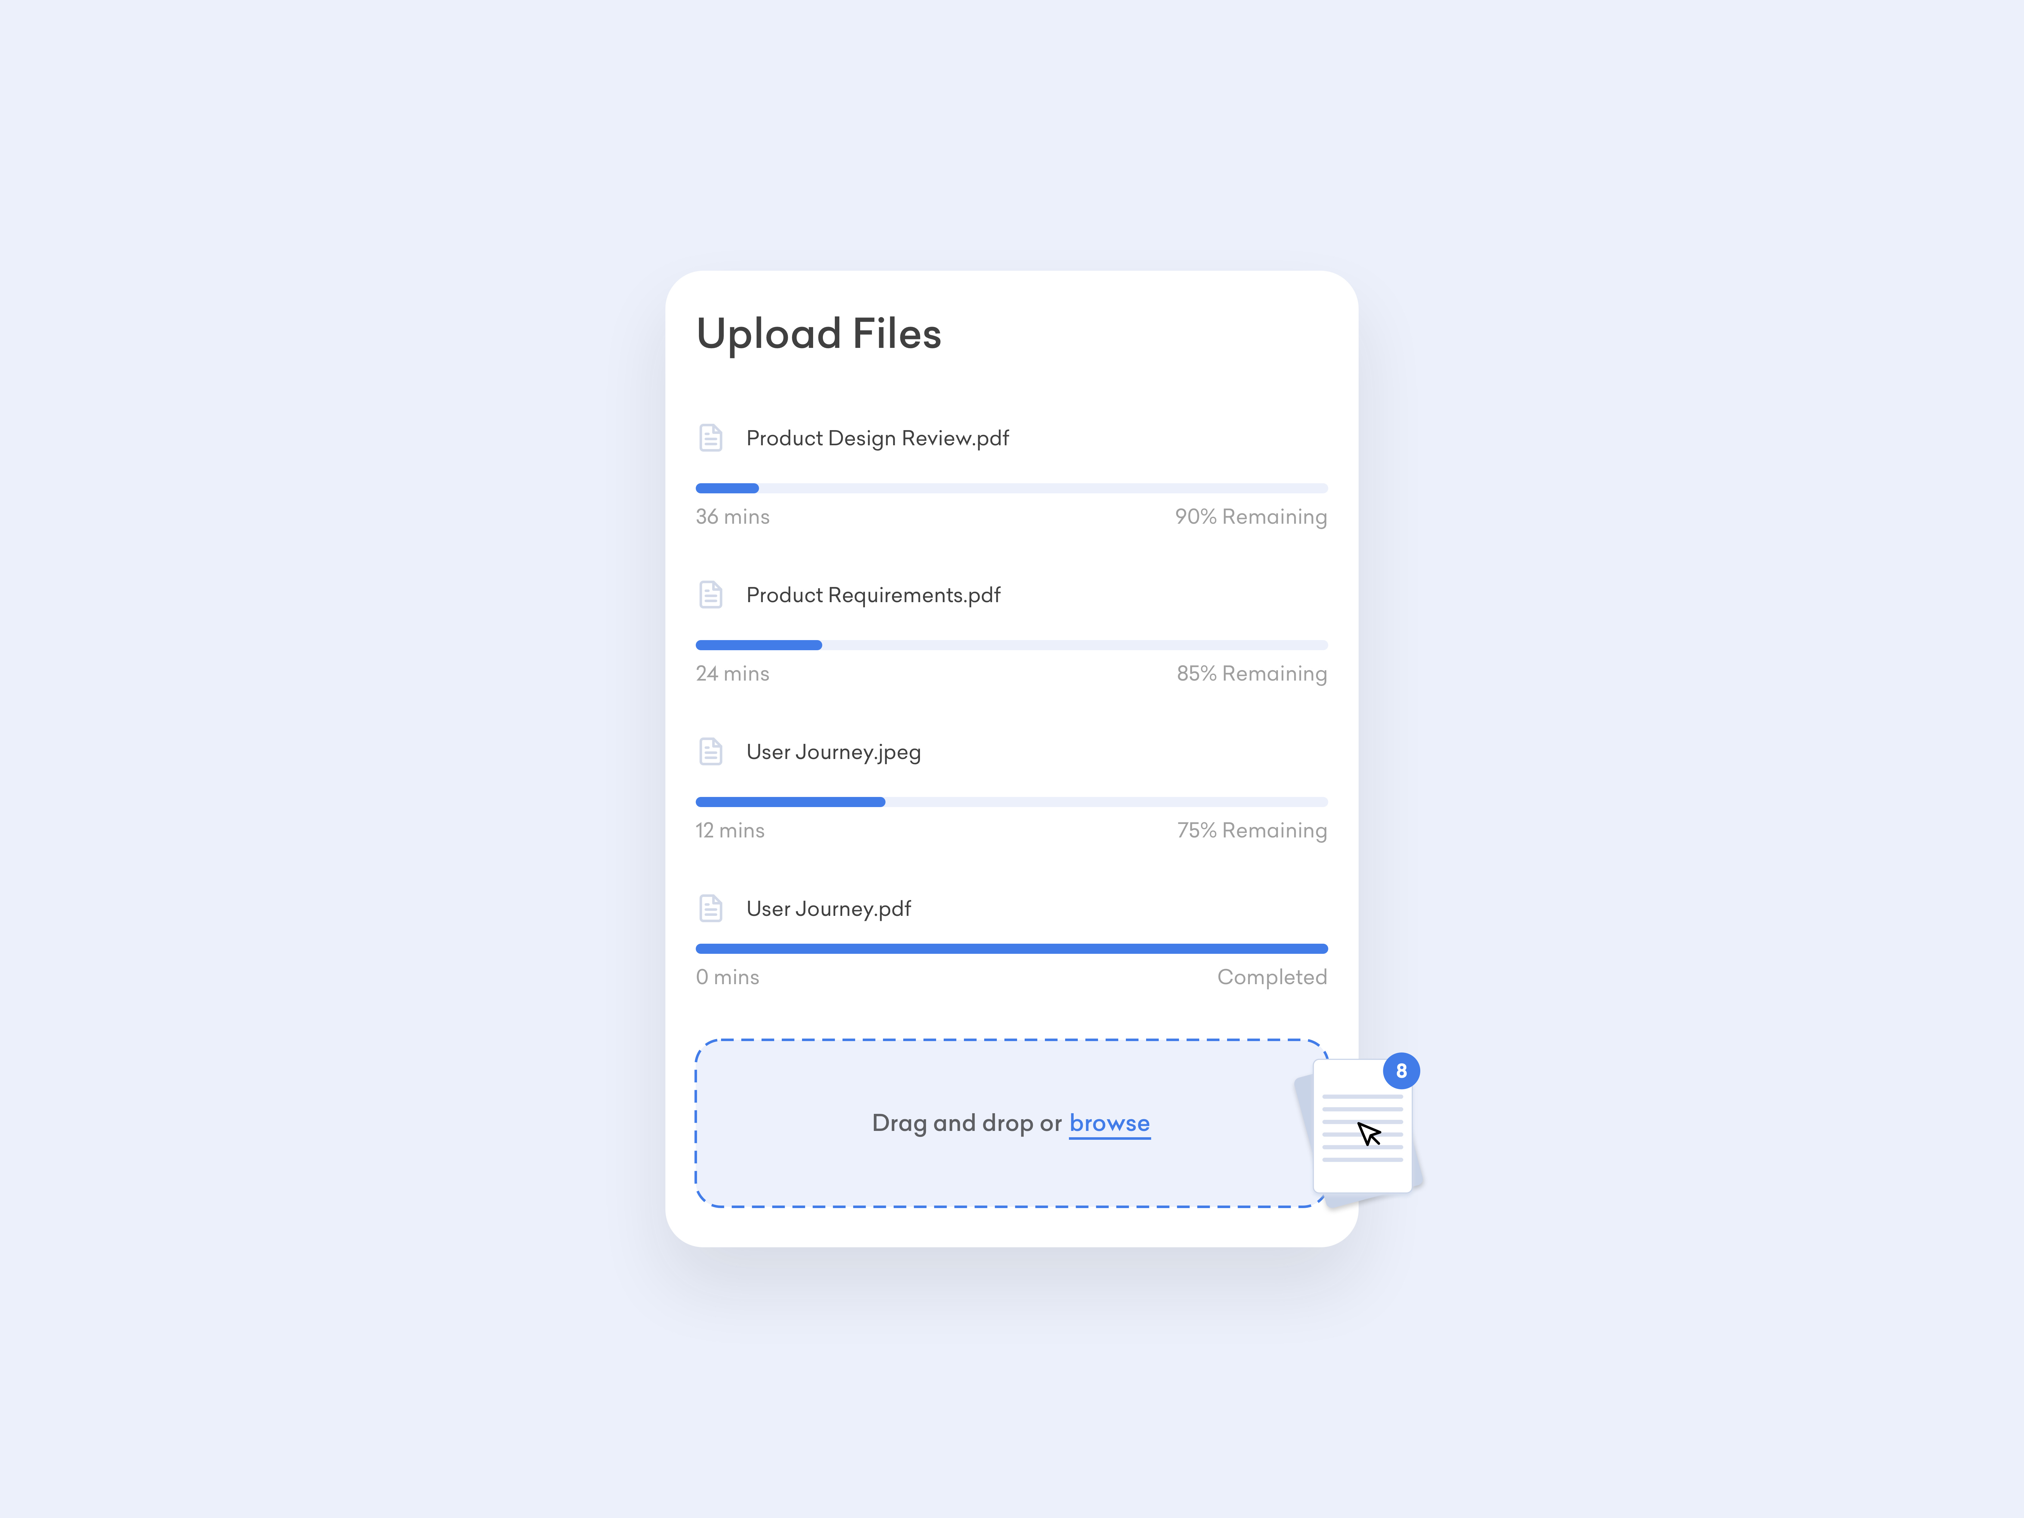Click the User Journey.jpeg progress bar
Viewport: 2024px width, 1518px height.
click(x=1011, y=802)
